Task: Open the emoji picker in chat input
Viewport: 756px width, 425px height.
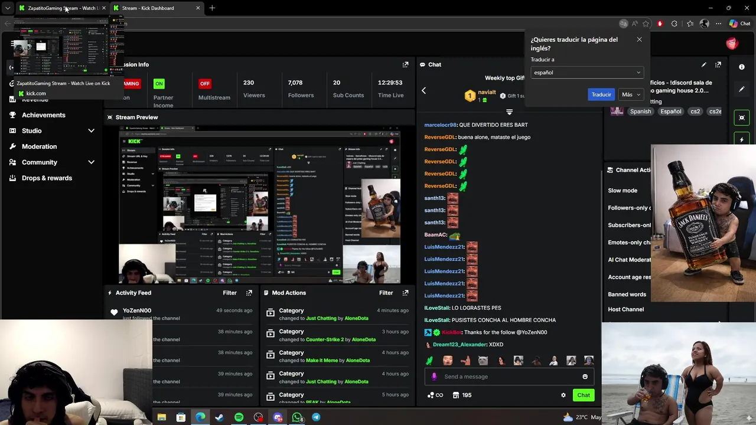Action: 585,377
